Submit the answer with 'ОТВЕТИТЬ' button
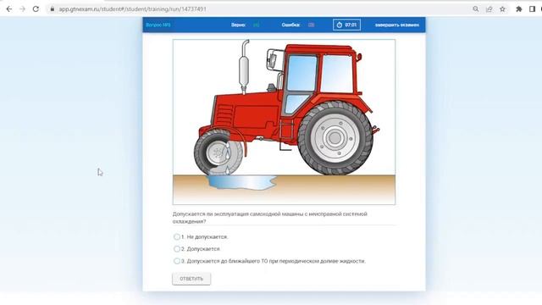 coord(191,279)
